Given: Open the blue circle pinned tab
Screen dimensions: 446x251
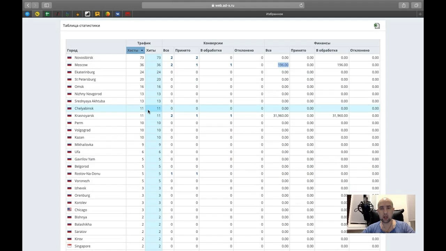Looking at the screenshot, I should click(x=27, y=14).
